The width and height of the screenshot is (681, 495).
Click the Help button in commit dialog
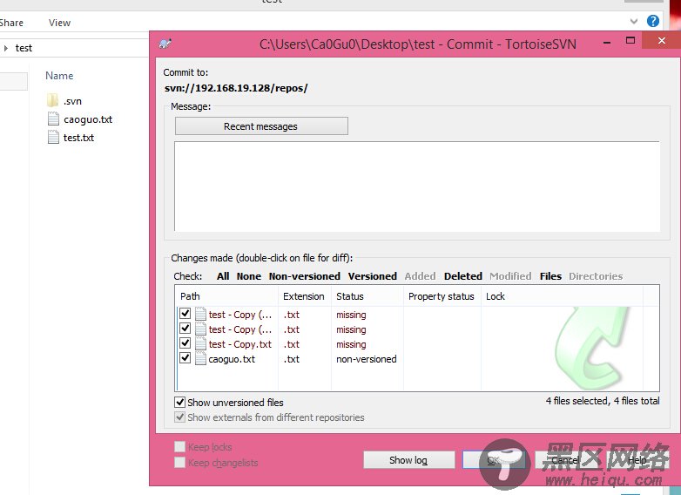[637, 460]
